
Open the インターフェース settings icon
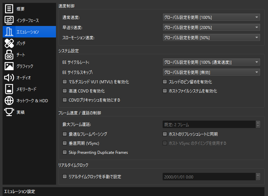coord(9,20)
